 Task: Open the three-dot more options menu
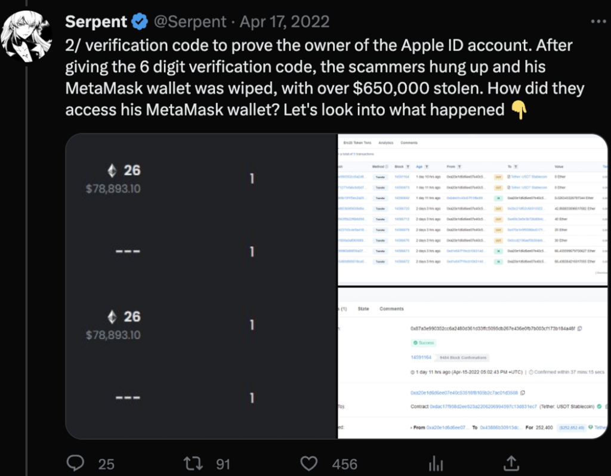tap(597, 21)
